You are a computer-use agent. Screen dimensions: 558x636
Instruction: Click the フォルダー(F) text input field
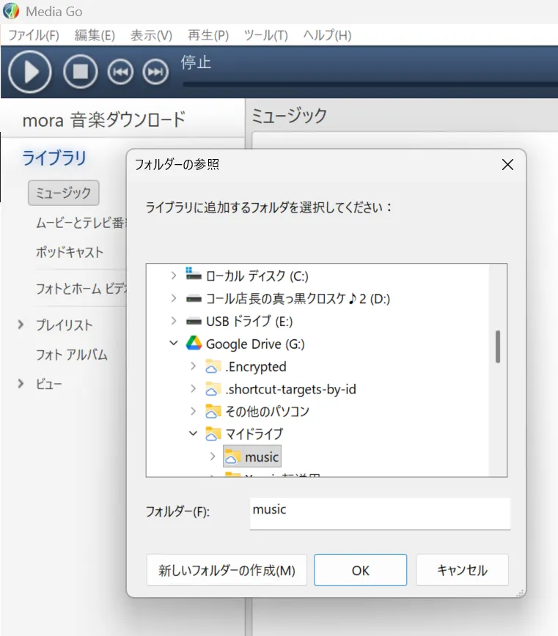[379, 513]
